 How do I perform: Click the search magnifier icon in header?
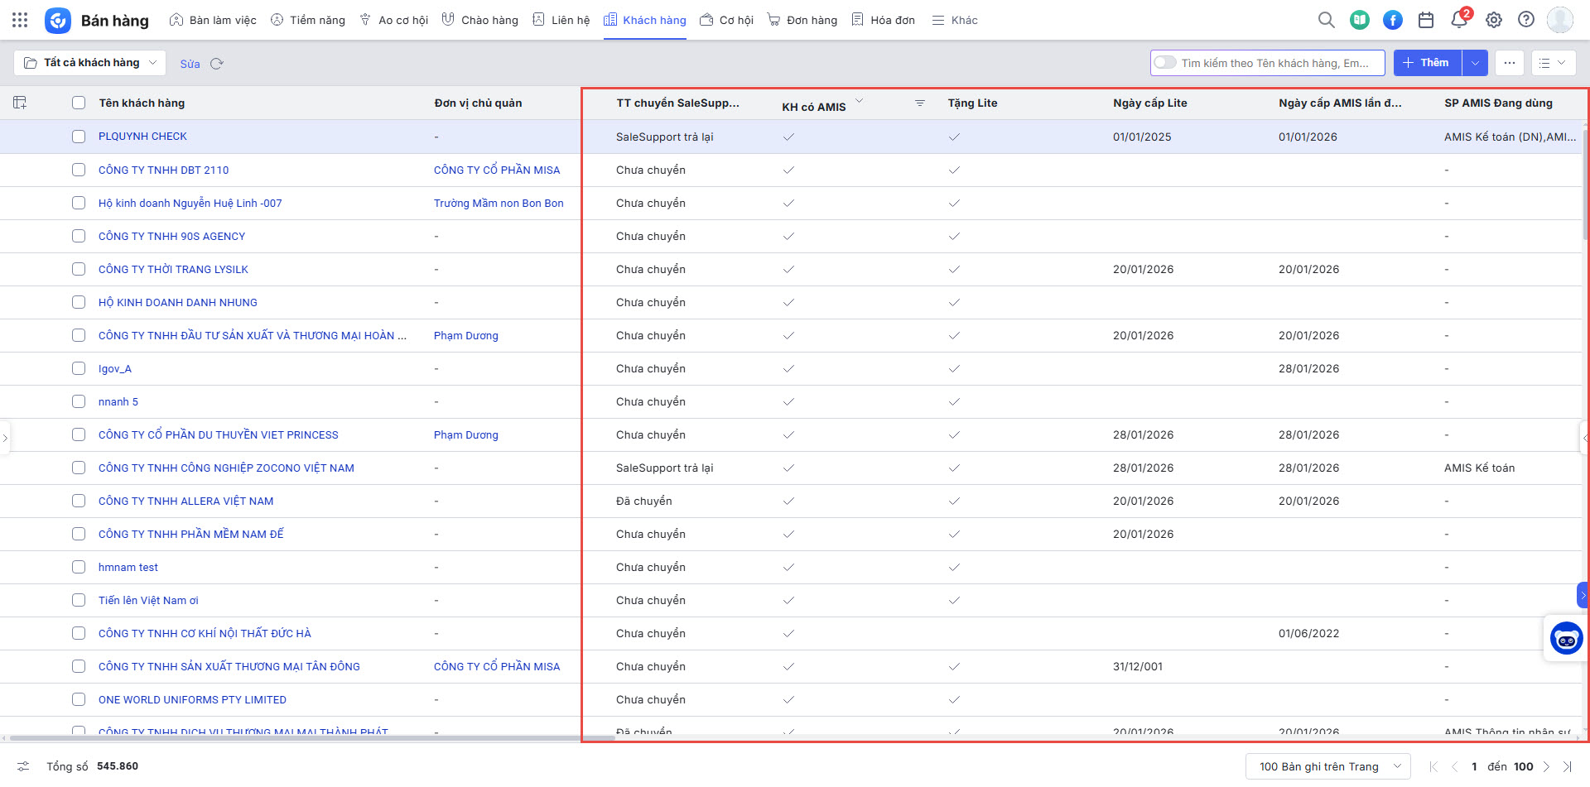click(1326, 20)
